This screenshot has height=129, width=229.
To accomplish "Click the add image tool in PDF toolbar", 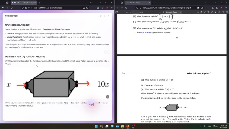I will 215,12.
